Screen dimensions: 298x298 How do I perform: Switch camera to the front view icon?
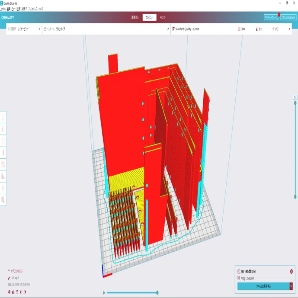(13, 292)
